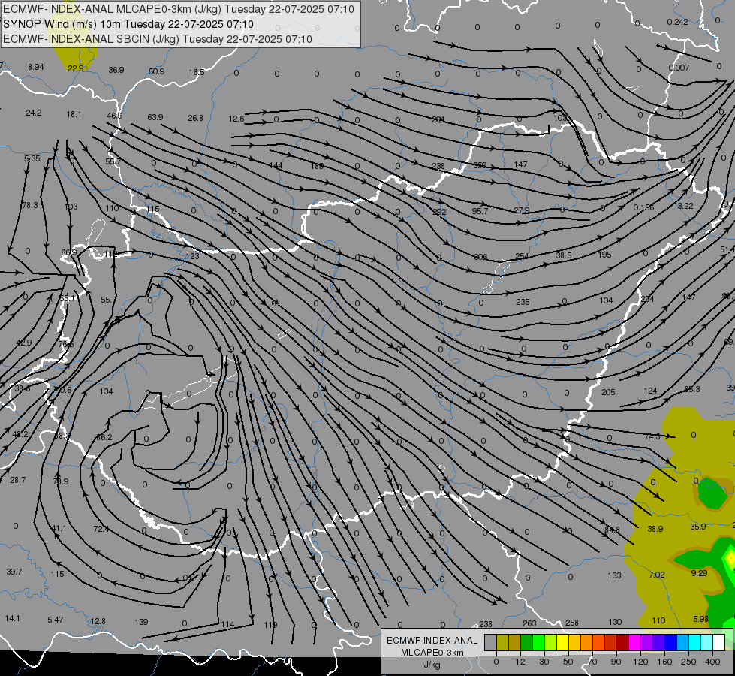Click the map value 38.9
The width and height of the screenshot is (735, 676).
(655, 529)
